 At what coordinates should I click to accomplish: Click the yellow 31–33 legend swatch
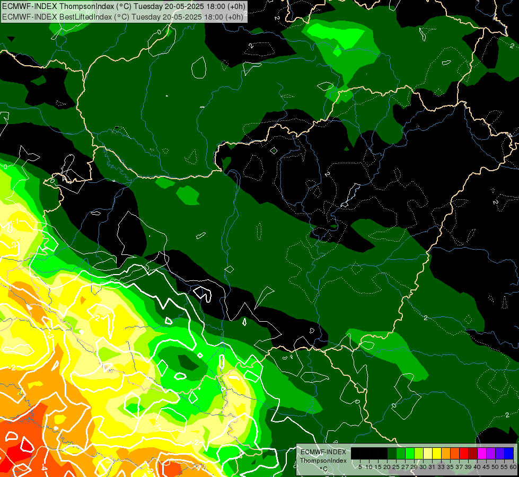point(437,453)
